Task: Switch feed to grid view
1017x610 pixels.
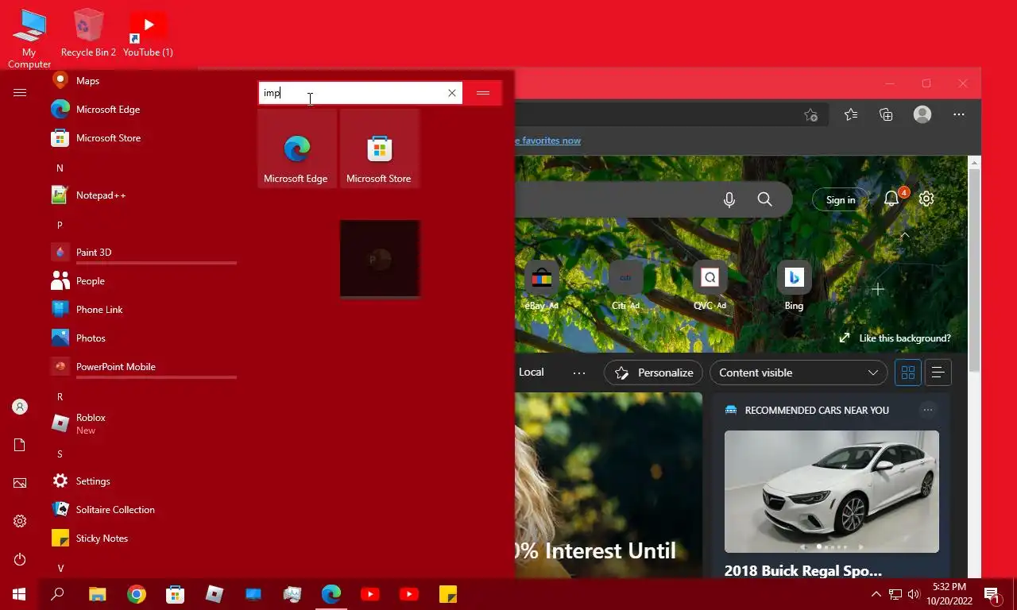Action: pos(908,373)
